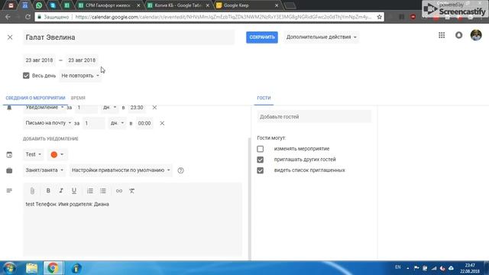Image resolution: width=489 pixels, height=275 pixels.
Task: Disable guests can invite others
Action: (260, 160)
